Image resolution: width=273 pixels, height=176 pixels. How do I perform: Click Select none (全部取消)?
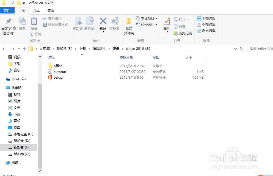tap(206, 25)
